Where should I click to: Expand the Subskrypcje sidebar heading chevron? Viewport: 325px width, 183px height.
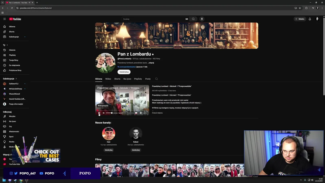pos(16,79)
